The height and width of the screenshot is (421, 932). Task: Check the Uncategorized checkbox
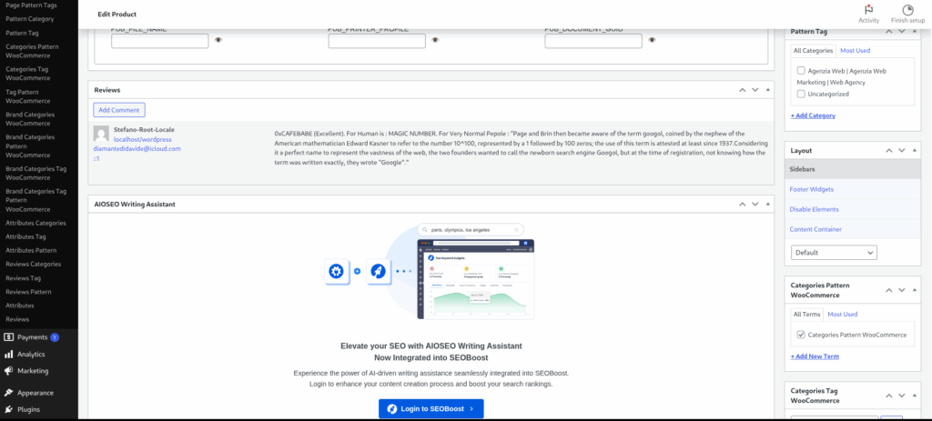(x=801, y=94)
